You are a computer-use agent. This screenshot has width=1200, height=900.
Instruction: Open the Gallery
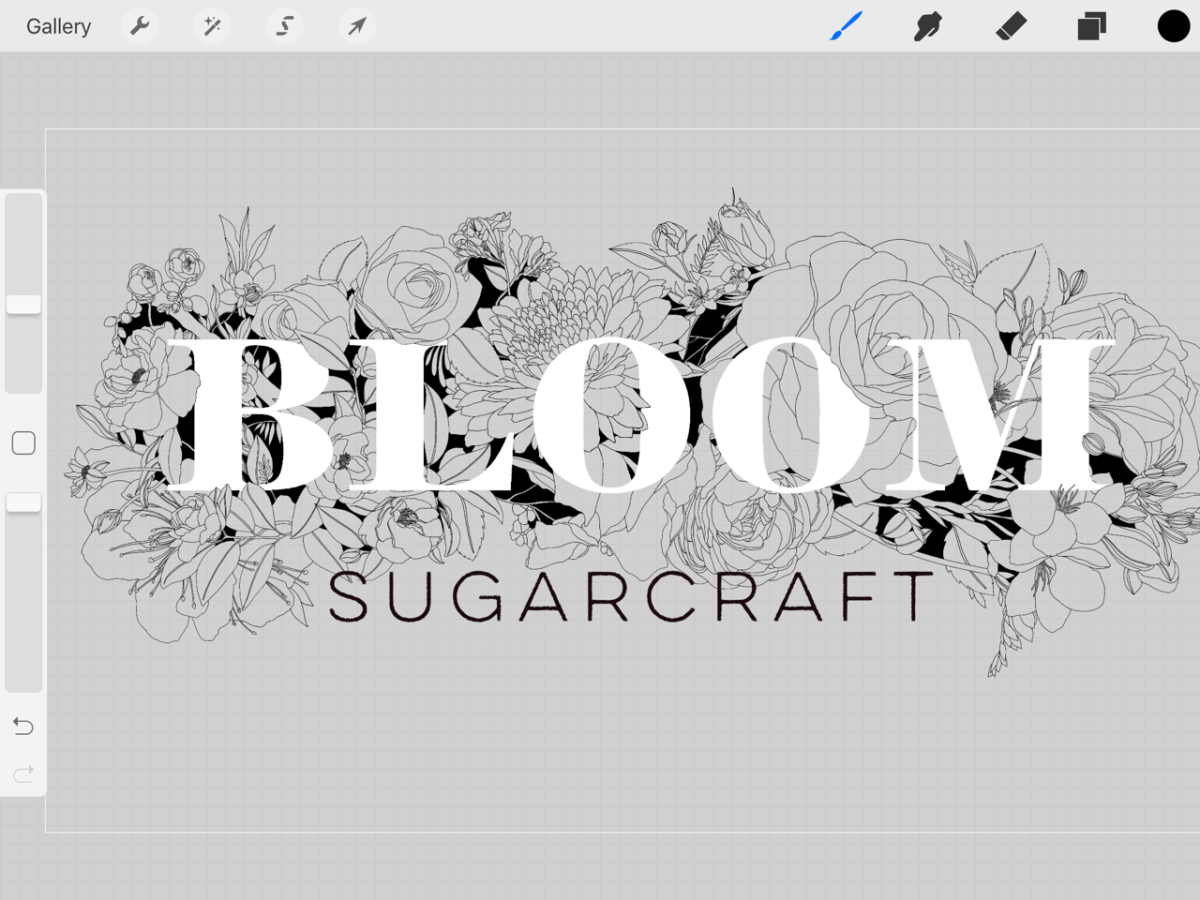click(58, 26)
